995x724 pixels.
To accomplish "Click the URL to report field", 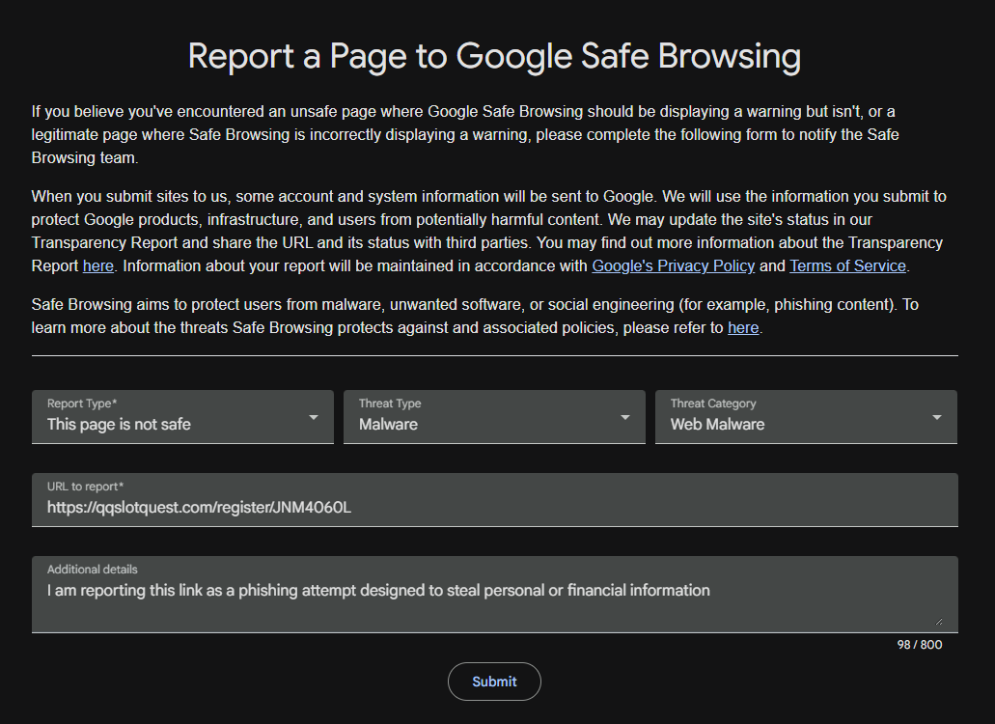I will (x=495, y=500).
